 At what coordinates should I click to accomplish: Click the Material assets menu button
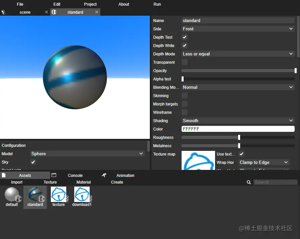click(x=84, y=182)
